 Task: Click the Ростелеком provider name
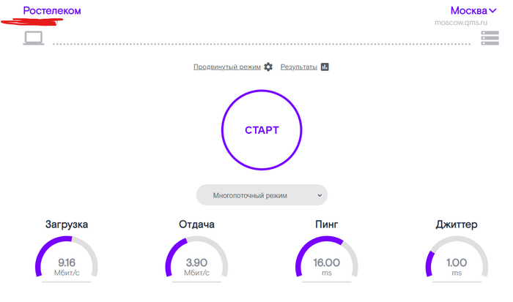point(52,11)
